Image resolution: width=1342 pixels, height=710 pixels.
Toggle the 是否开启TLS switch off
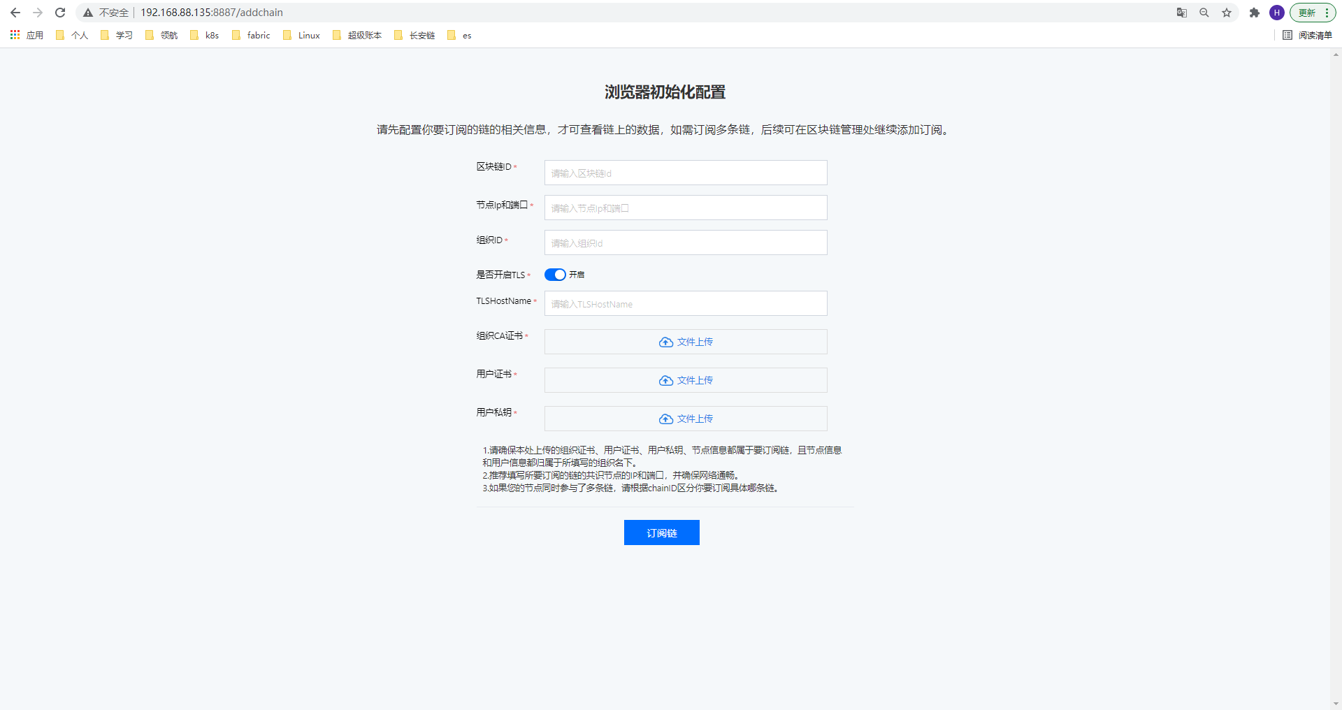555,275
